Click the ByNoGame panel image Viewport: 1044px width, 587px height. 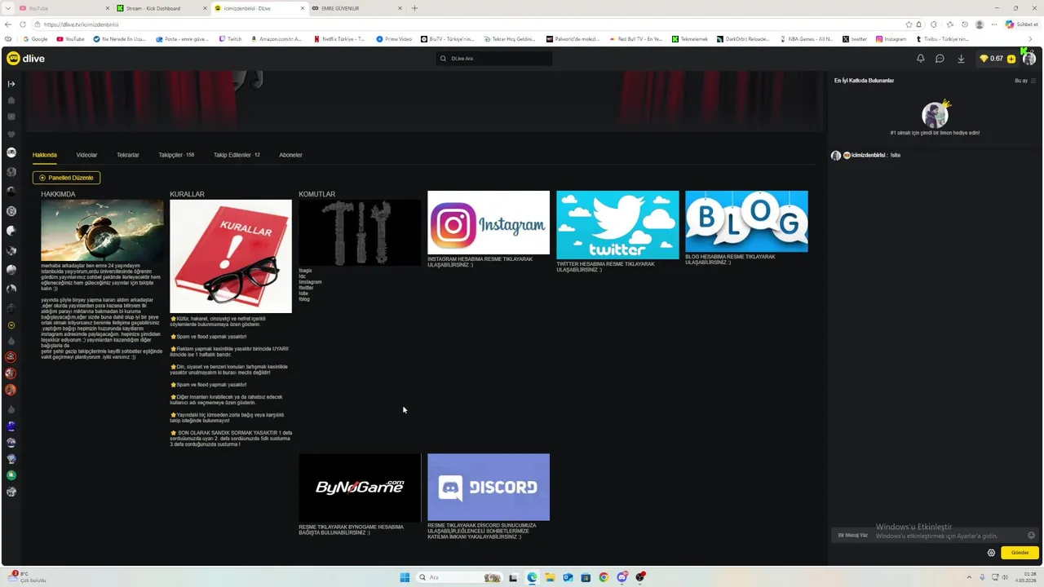point(360,488)
